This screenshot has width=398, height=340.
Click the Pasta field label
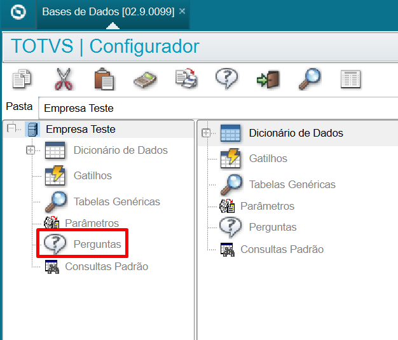point(19,106)
